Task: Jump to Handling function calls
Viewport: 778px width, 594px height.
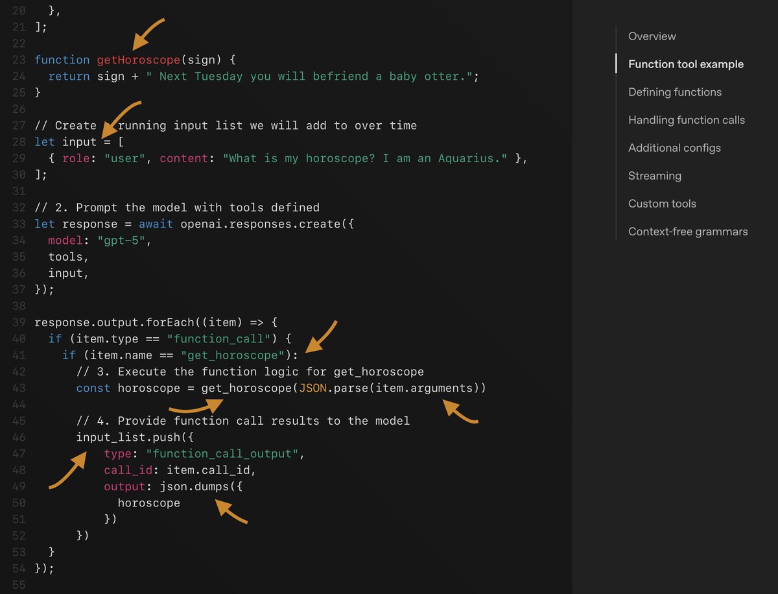Action: click(687, 120)
